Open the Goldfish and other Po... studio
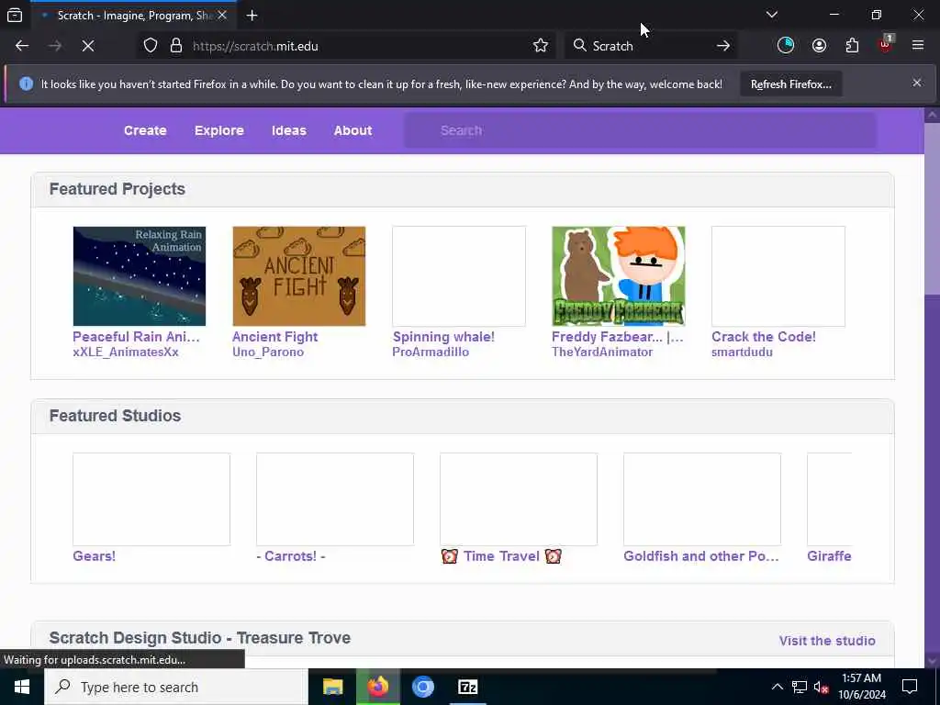 [701, 555]
